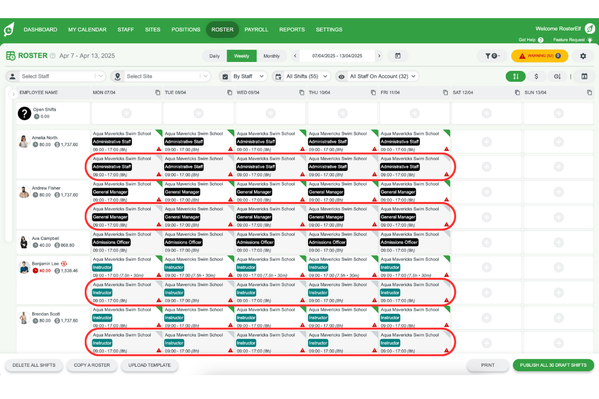This screenshot has width=599, height=399.
Task: Click the Print button
Action: pyautogui.click(x=488, y=365)
